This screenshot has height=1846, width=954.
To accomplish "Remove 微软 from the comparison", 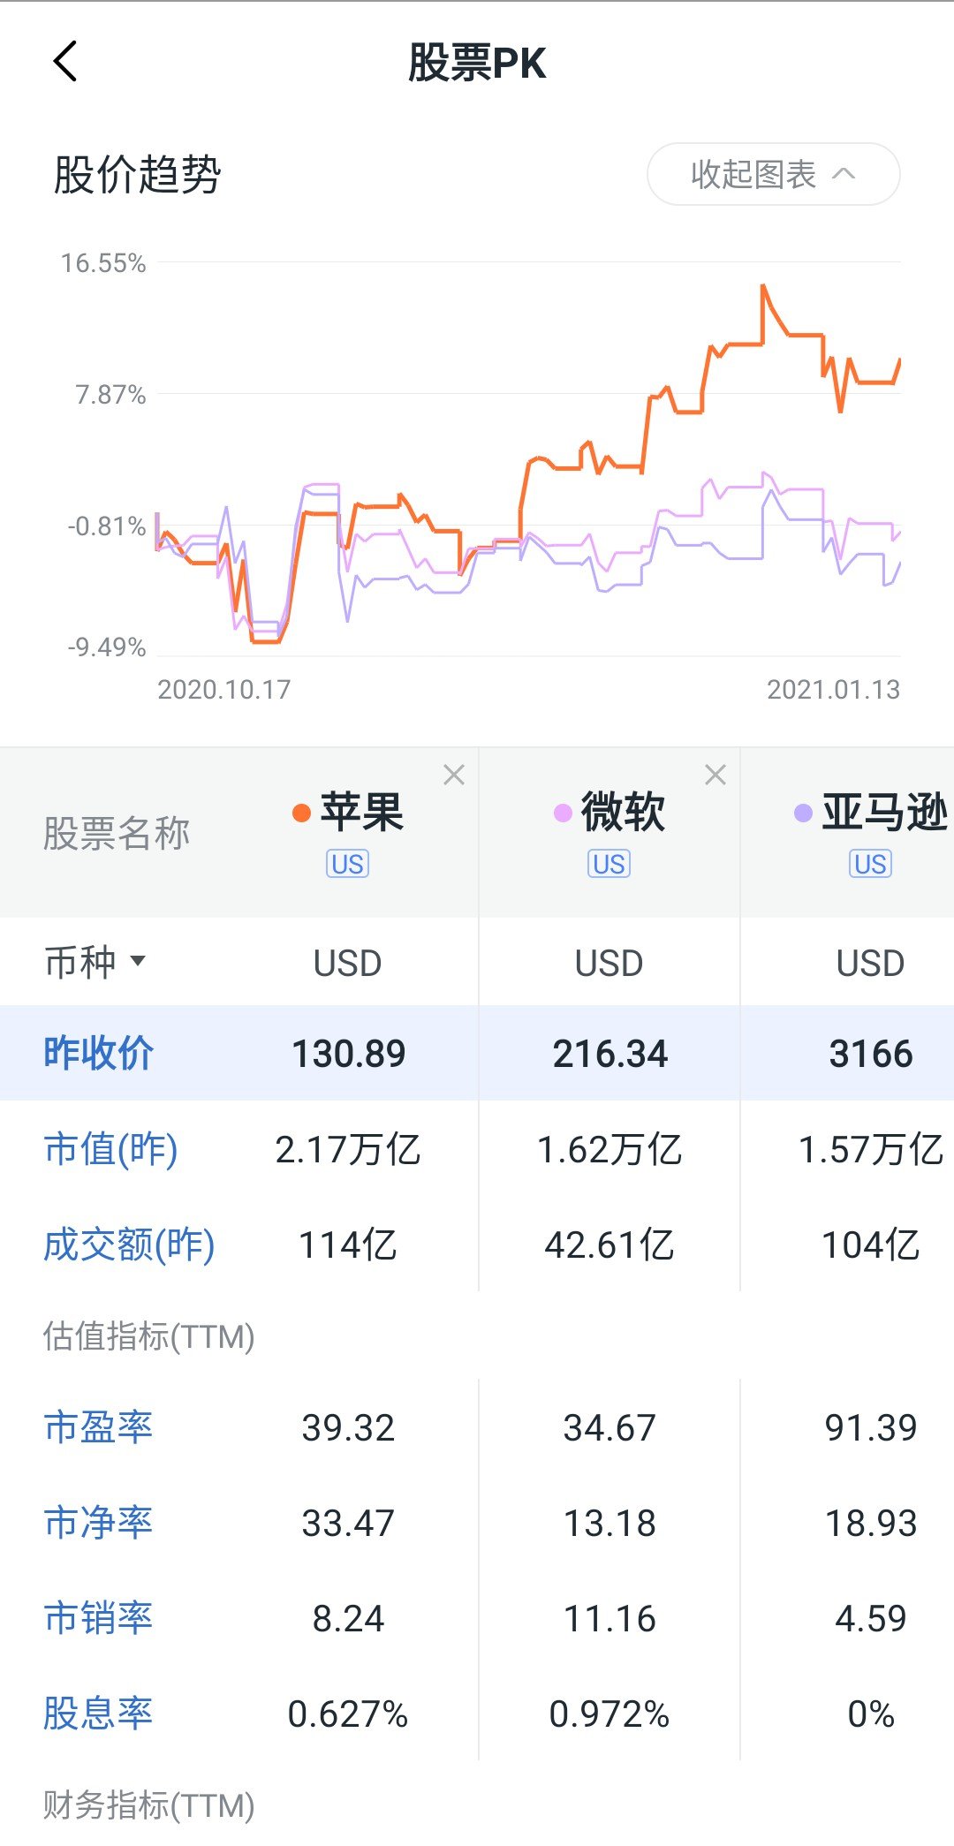I will [x=715, y=775].
